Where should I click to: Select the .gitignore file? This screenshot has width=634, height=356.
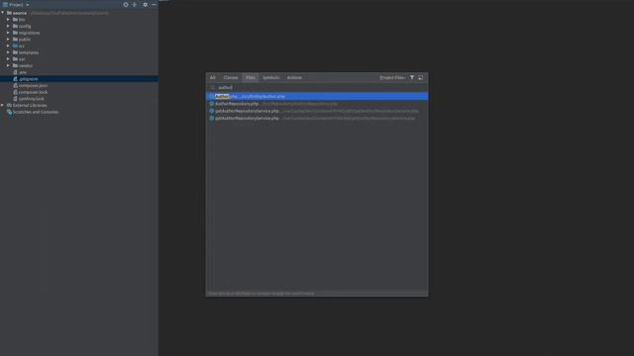pyautogui.click(x=29, y=79)
